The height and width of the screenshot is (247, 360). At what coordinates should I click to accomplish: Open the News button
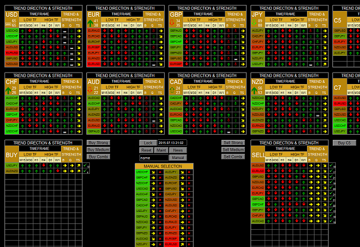click(x=178, y=150)
